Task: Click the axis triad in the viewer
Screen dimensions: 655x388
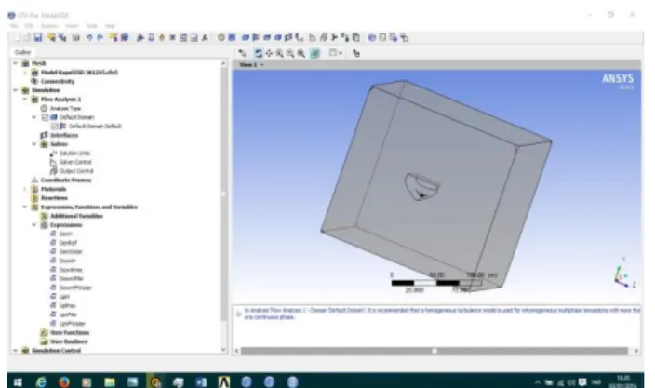Action: [624, 274]
